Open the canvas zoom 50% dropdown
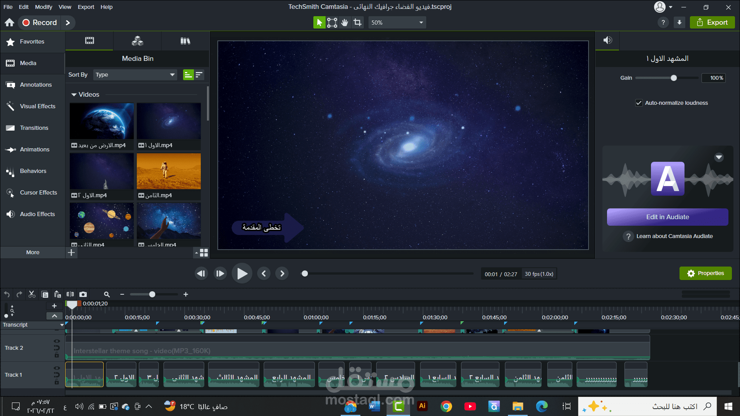This screenshot has width=740, height=416. [397, 23]
